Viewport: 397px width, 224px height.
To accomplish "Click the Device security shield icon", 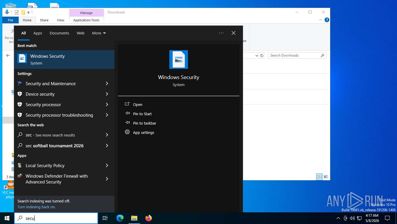I will [x=20, y=94].
